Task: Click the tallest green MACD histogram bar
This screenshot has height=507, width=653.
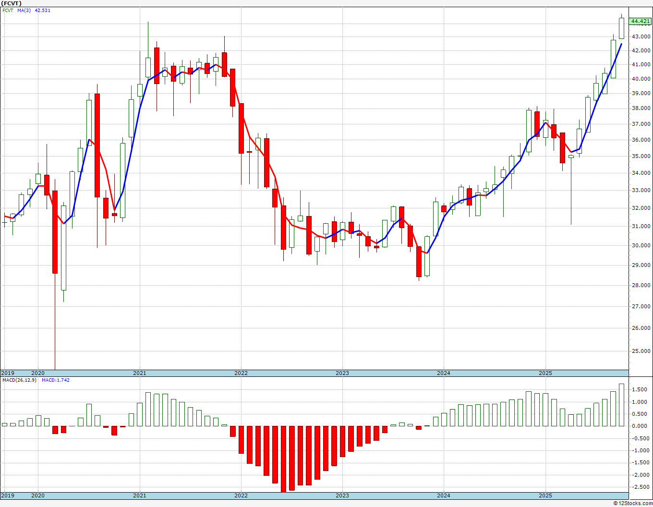Action: pyautogui.click(x=621, y=405)
